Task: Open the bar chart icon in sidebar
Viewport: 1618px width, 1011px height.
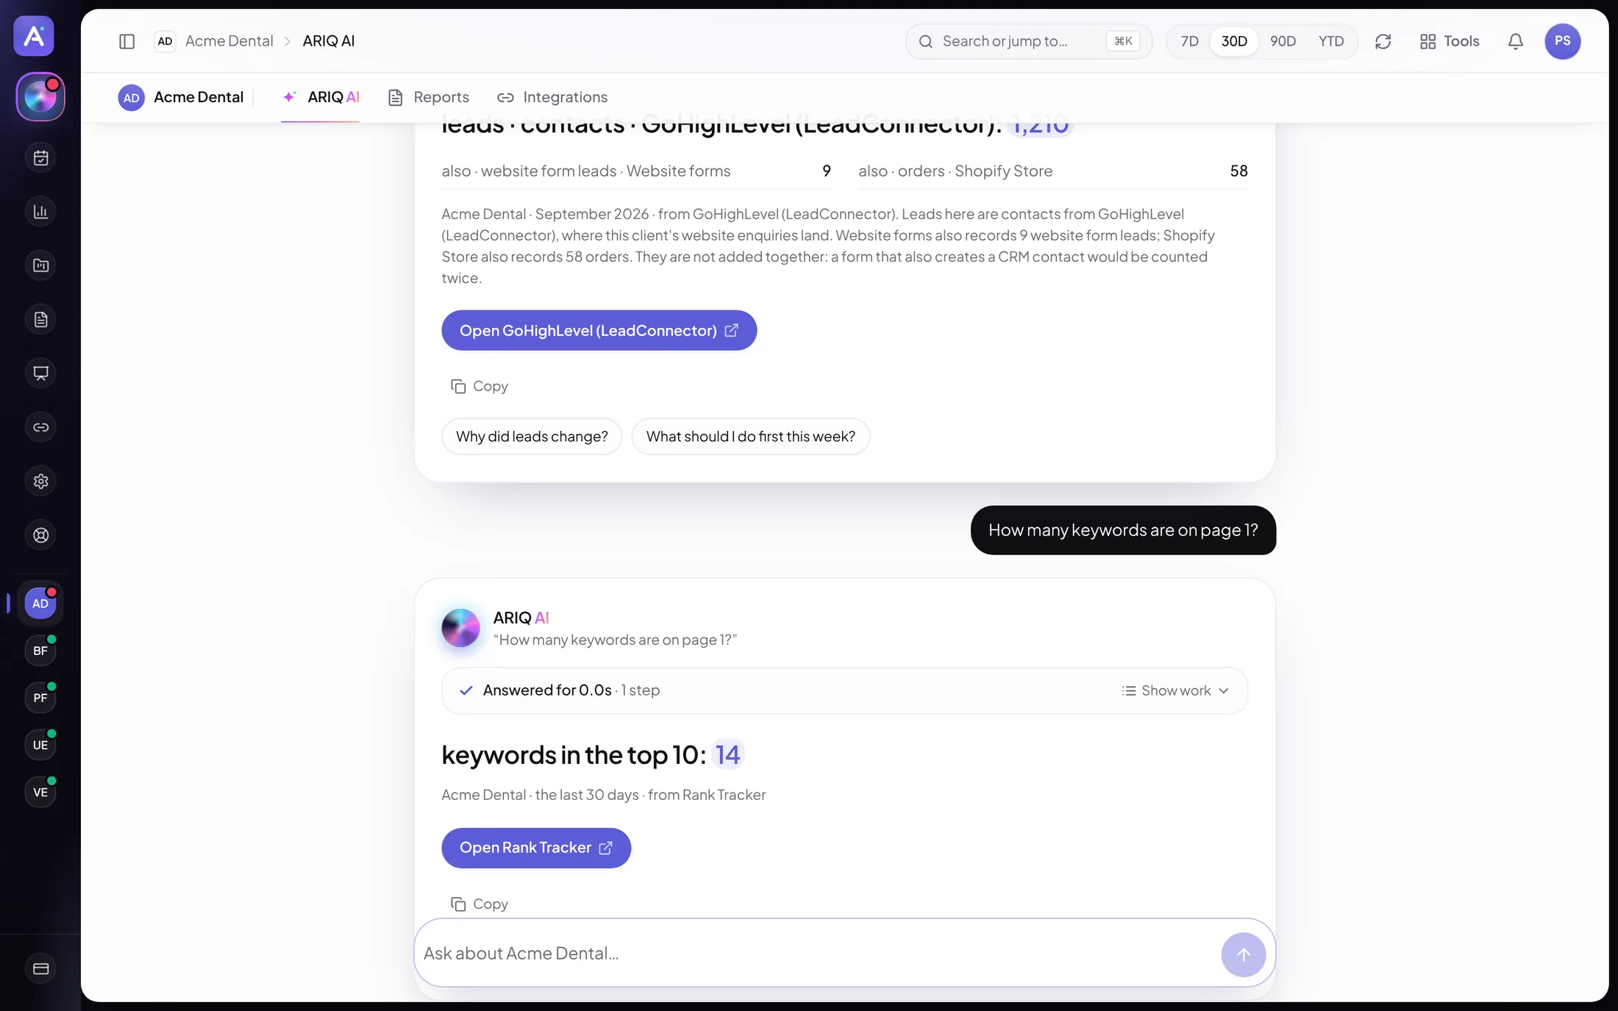Action: click(x=41, y=212)
